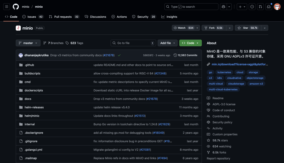Click dhananjaykrutika's commit author avatar
Viewport: 284px width, 163px height.
pos(21,55)
